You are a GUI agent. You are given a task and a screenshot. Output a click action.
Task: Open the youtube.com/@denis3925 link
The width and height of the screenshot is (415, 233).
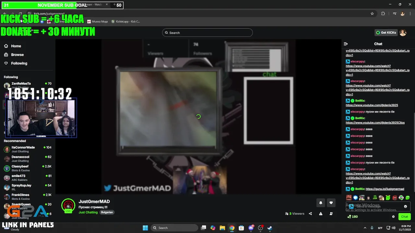[x=372, y=105]
